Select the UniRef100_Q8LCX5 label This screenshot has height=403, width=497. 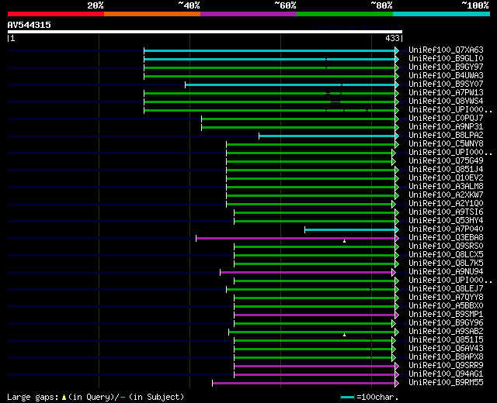tap(446, 255)
